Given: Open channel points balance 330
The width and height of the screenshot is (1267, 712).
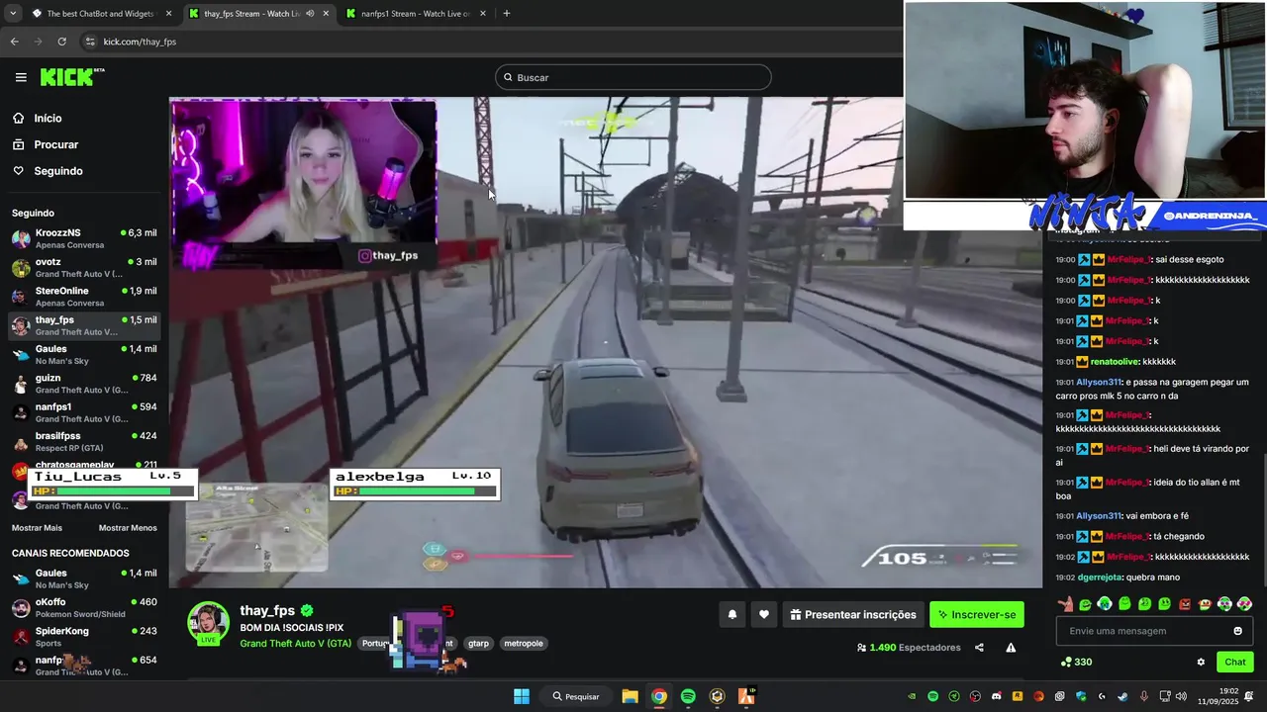Looking at the screenshot, I should [x=1076, y=662].
